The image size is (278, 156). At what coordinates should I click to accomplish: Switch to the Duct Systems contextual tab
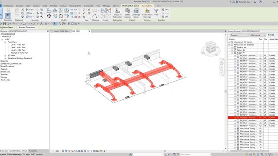(x=147, y=6)
